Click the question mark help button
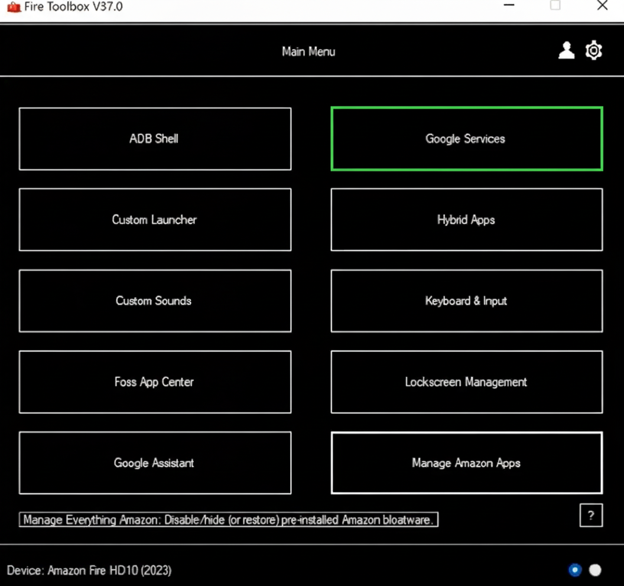This screenshot has width=624, height=586. pos(591,516)
